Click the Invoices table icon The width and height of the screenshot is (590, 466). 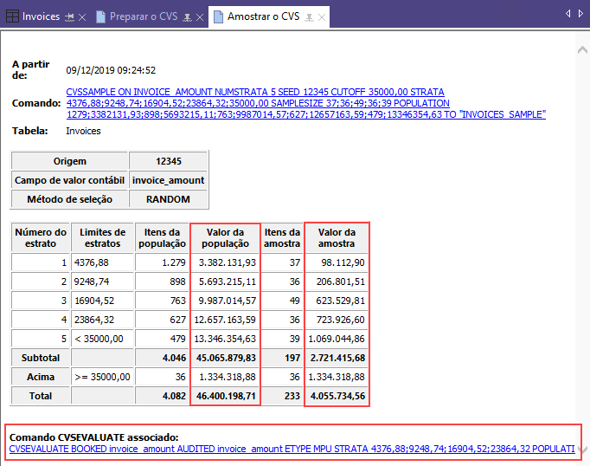tap(11, 16)
